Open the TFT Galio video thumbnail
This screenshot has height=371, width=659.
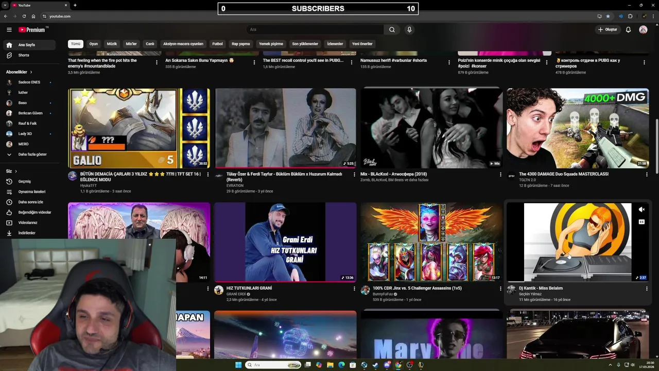coord(139,128)
